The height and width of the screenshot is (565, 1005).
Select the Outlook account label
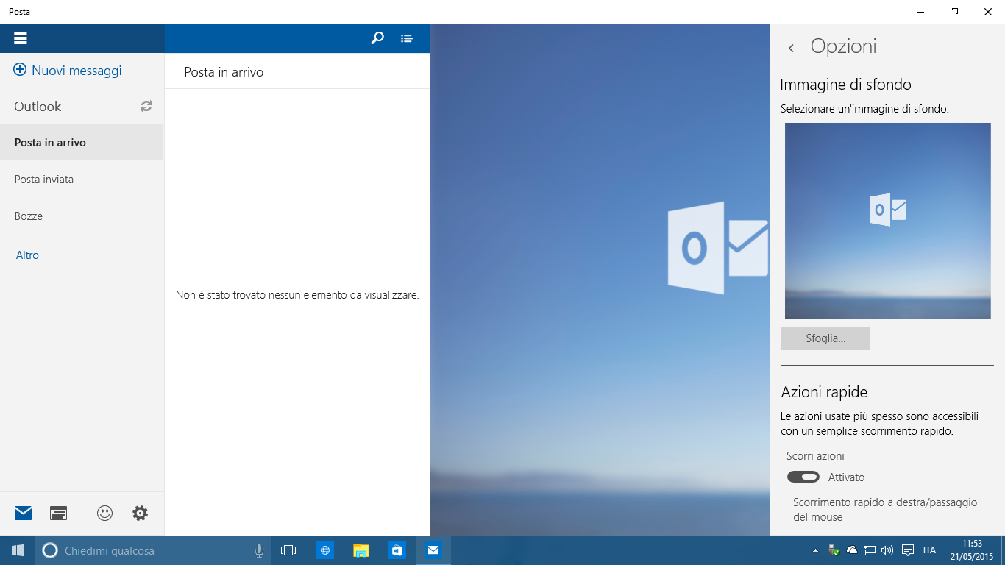(38, 106)
